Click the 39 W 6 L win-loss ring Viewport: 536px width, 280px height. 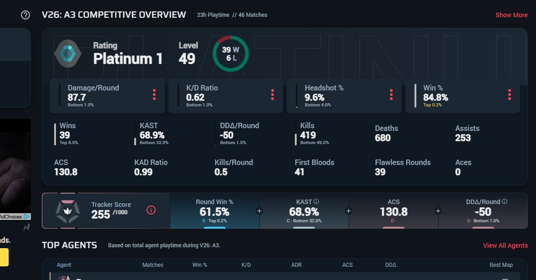(231, 54)
